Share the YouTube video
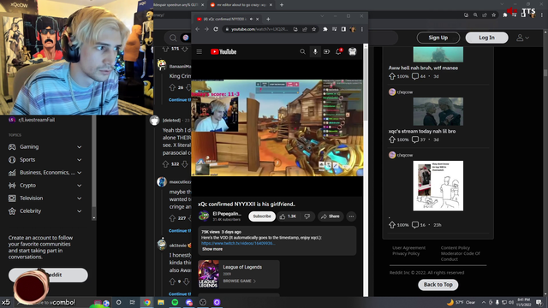Image resolution: width=548 pixels, height=308 pixels. pos(331,216)
